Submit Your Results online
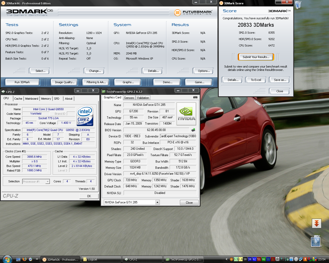 256,57
